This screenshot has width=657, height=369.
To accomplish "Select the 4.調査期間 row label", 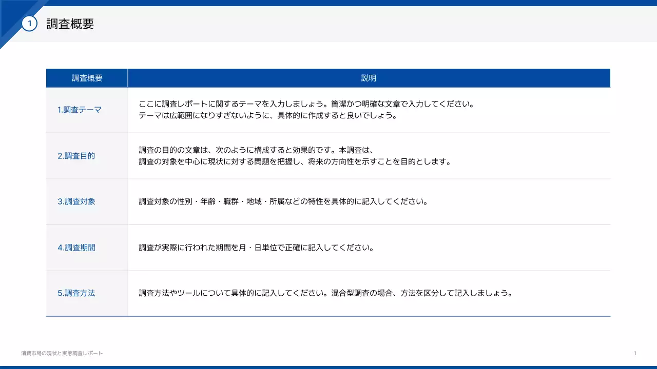I will point(76,247).
